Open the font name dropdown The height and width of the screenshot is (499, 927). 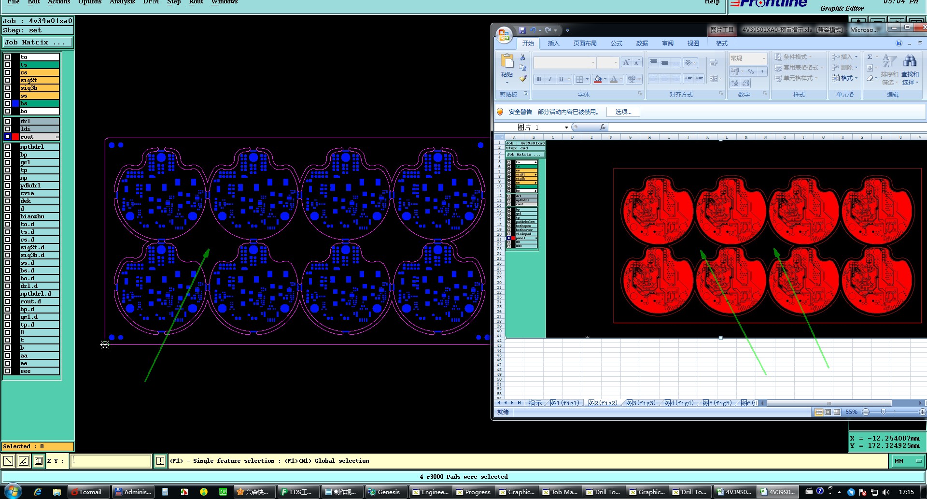pos(593,62)
